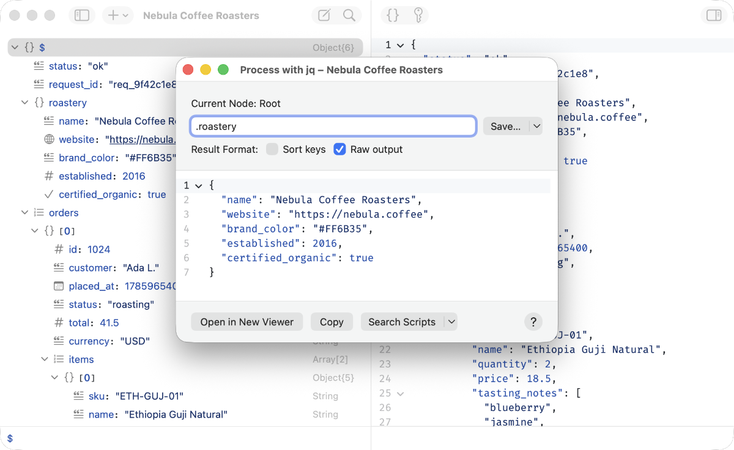734x450 pixels.
Task: Open the Save dropdown arrow
Action: (x=536, y=127)
